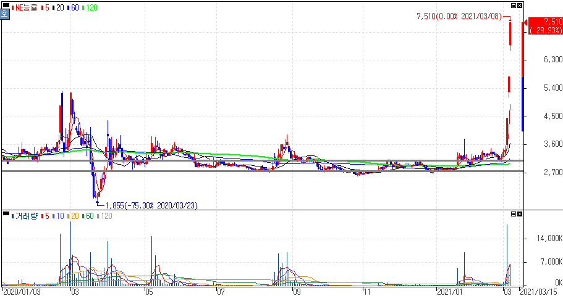Click the 3,600 price axis label
This screenshot has height=296, width=563.
tap(553, 144)
